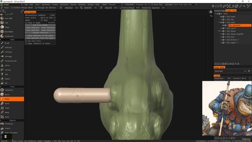Open the File menu
This screenshot has height=142, width=252.
pos(26,5)
